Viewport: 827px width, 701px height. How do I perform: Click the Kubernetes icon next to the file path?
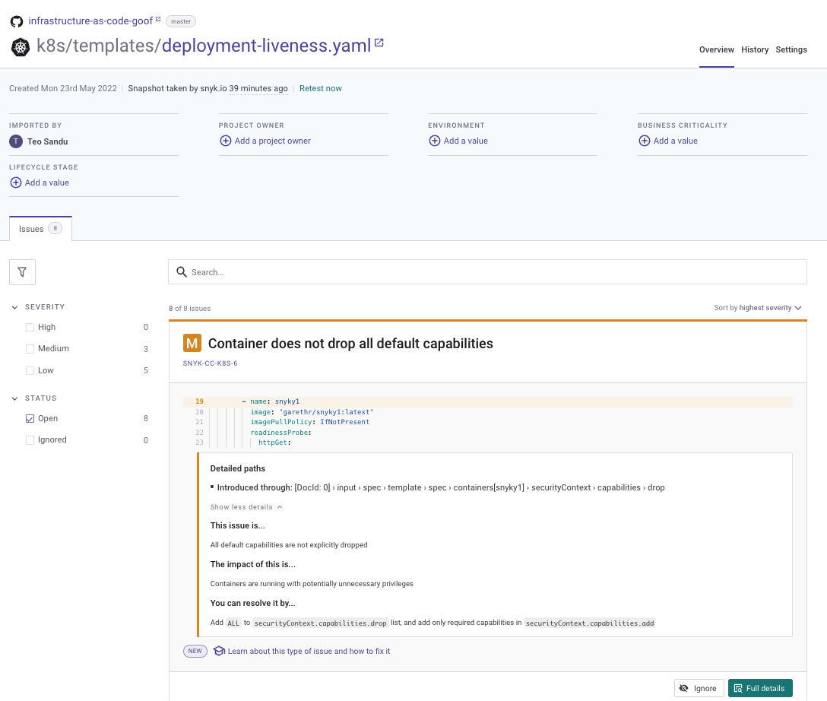pos(20,46)
